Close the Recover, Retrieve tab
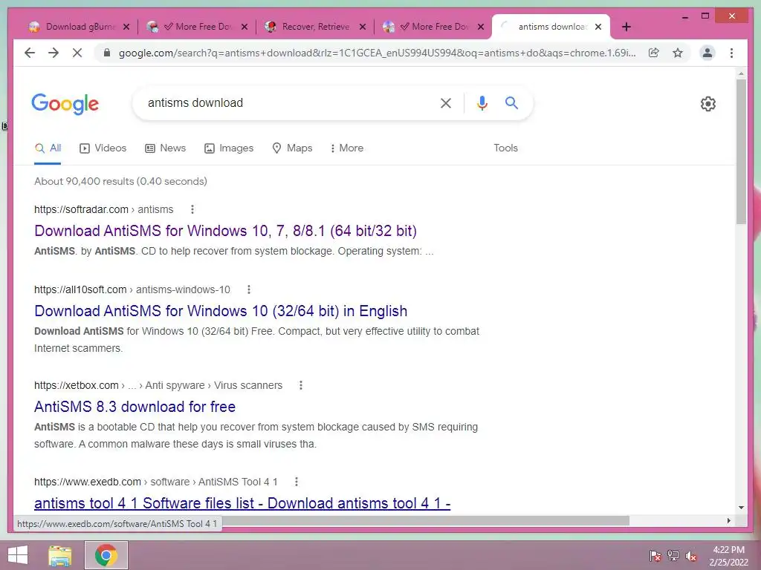The height and width of the screenshot is (570, 761). pyautogui.click(x=363, y=27)
